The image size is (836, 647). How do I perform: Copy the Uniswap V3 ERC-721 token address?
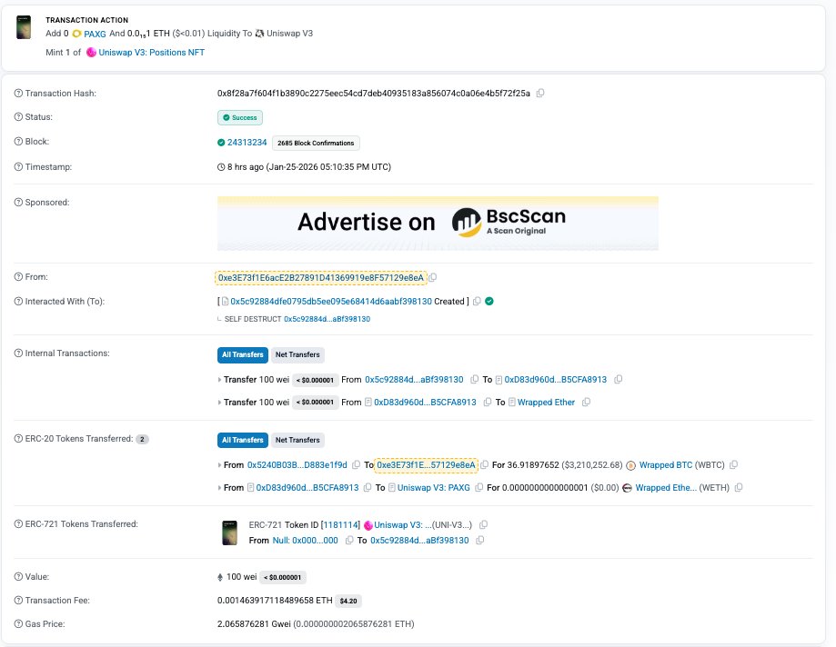(x=483, y=525)
